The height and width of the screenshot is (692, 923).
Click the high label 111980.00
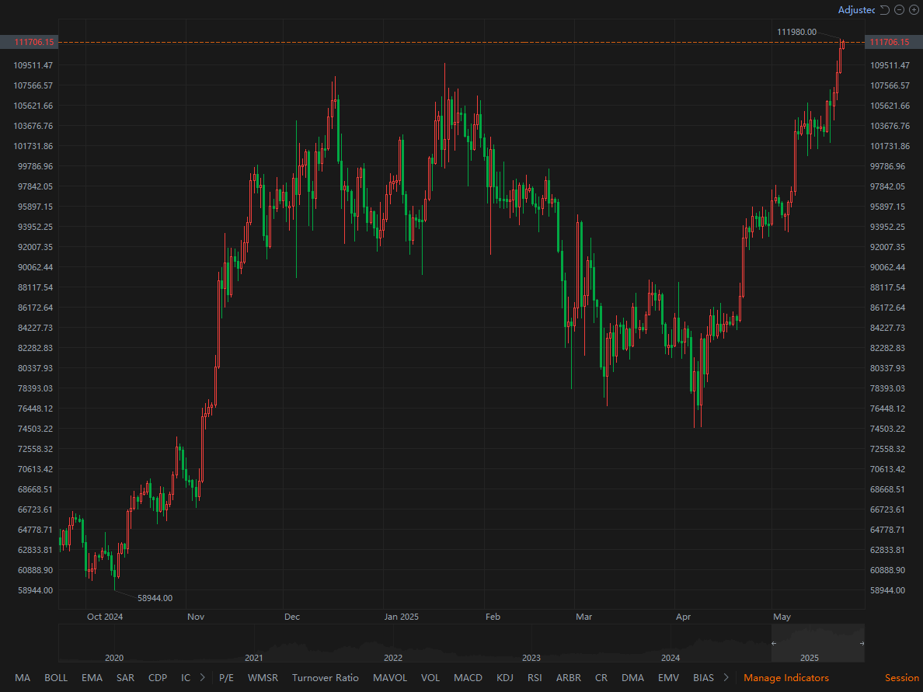coord(796,32)
